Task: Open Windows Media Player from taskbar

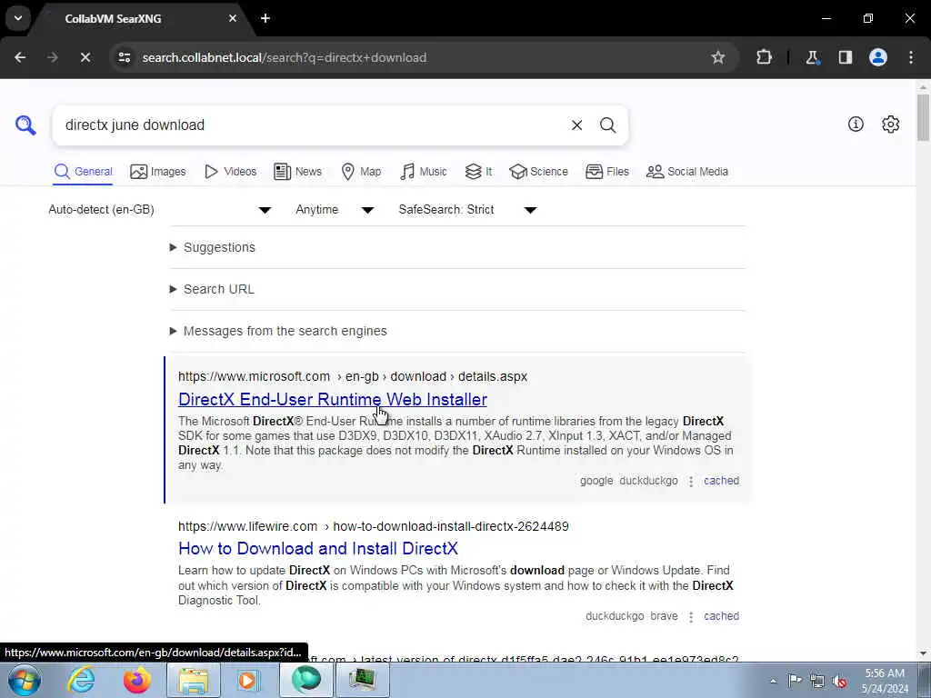Action: pos(247,680)
